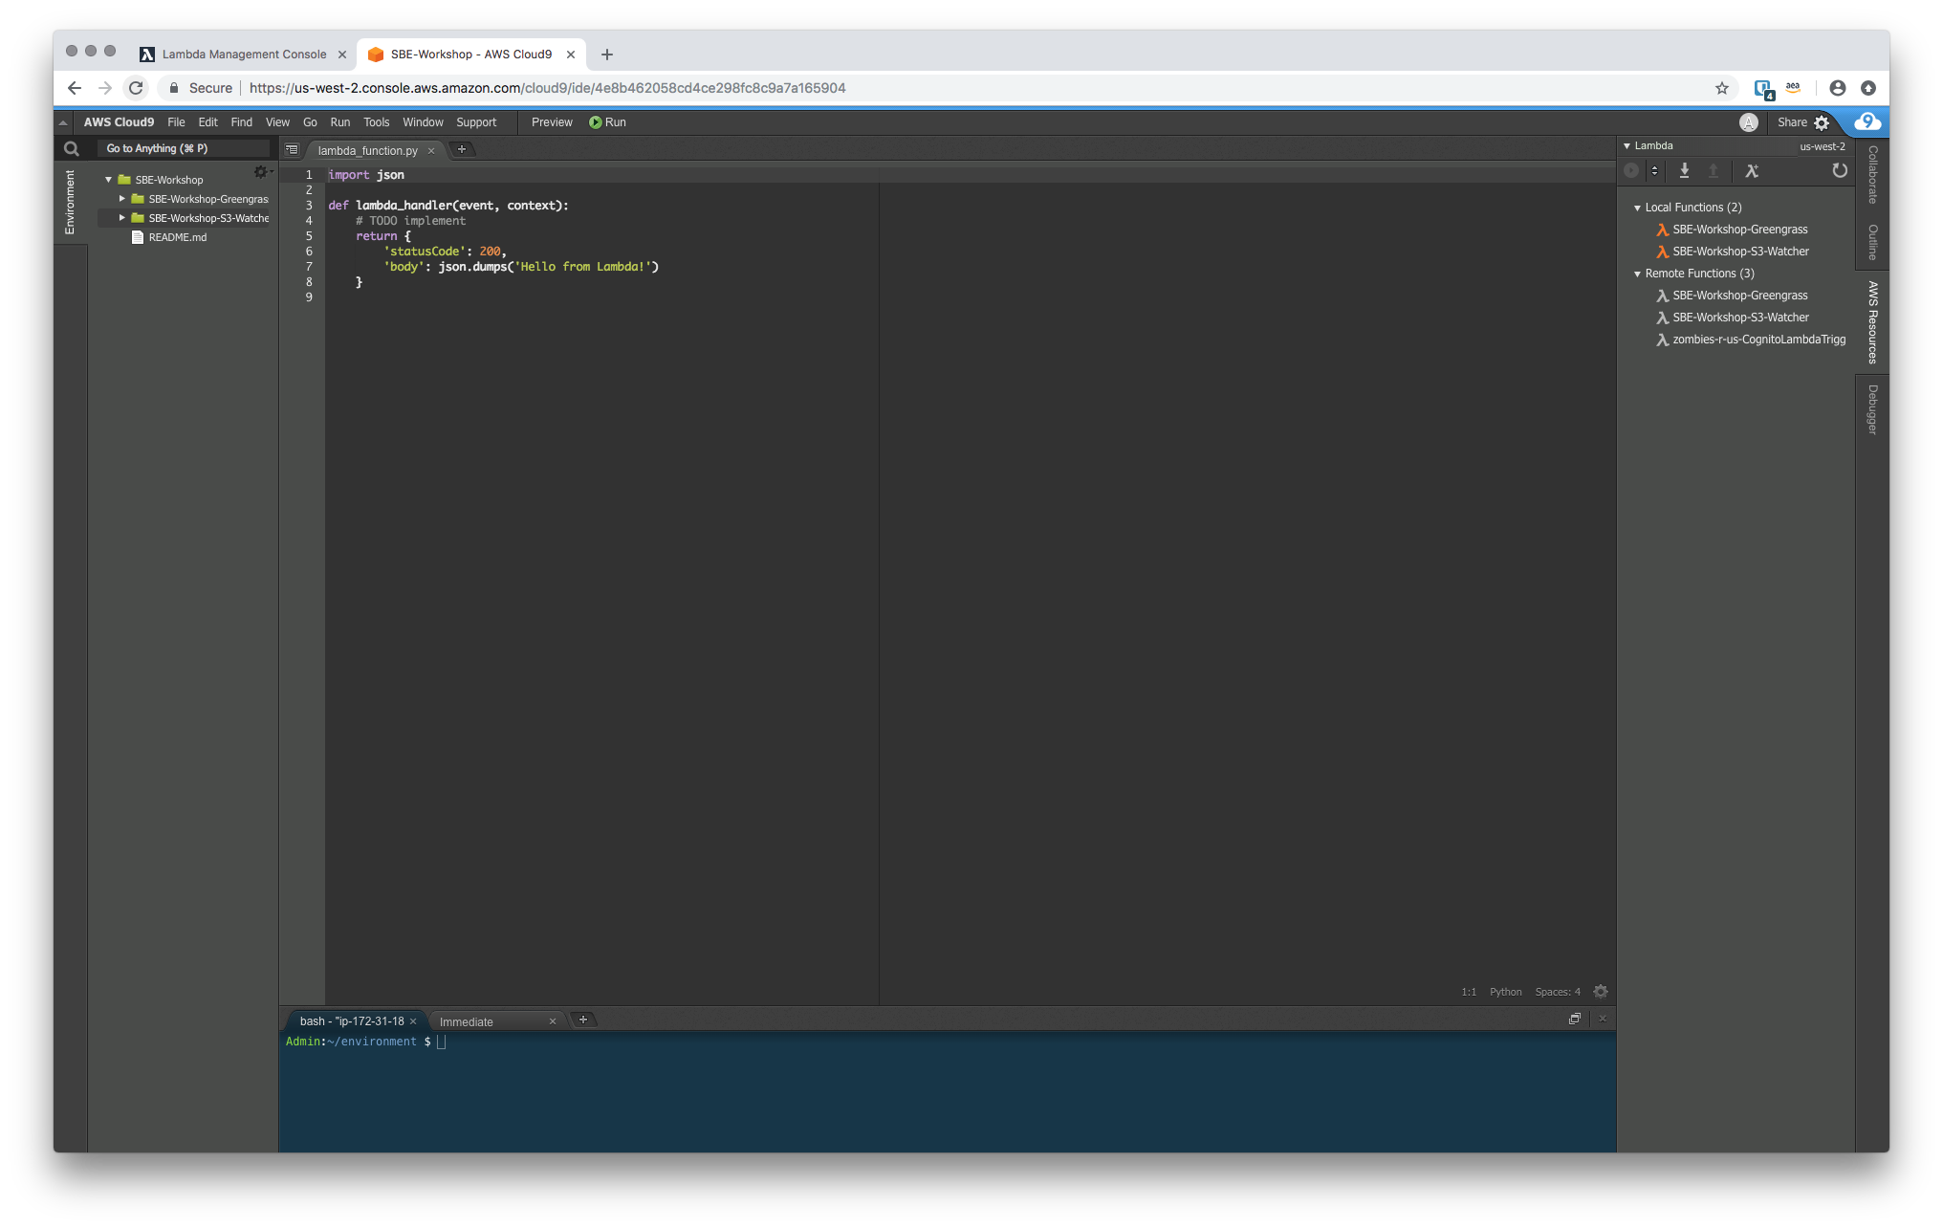Close the lambda_function.py tab
Image resolution: width=1943 pixels, height=1229 pixels.
click(x=431, y=150)
